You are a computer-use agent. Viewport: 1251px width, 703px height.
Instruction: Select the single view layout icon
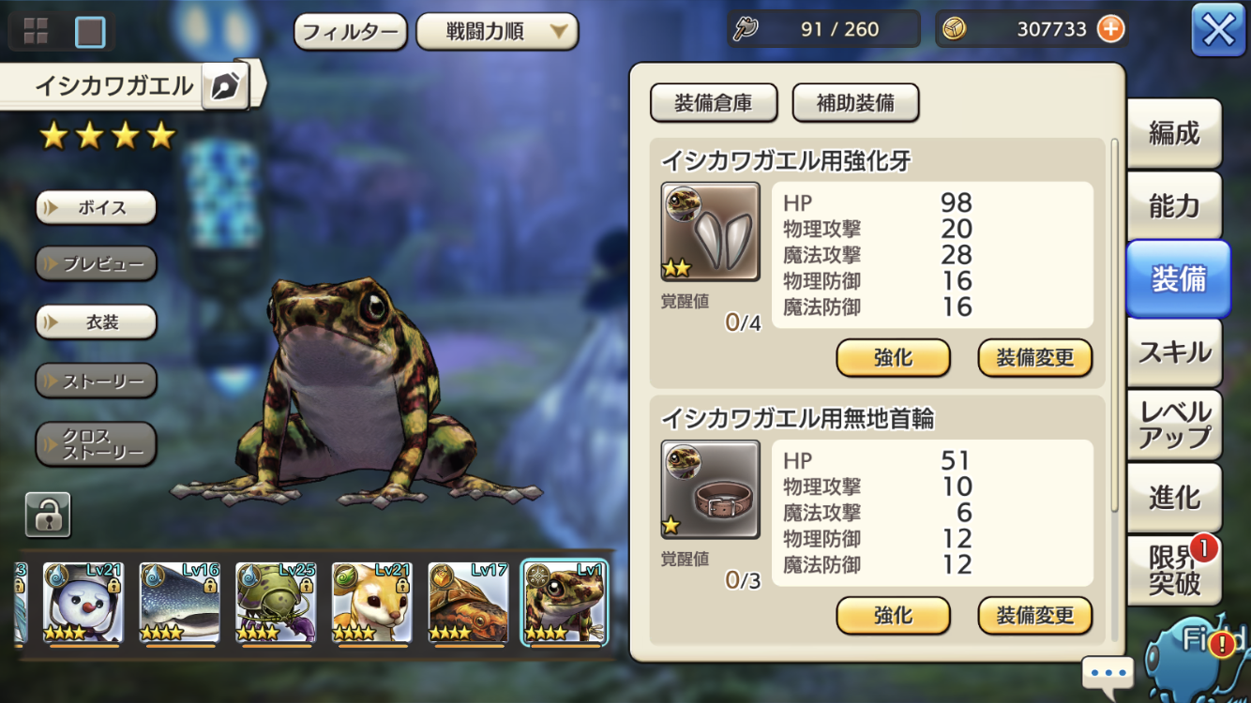click(90, 32)
